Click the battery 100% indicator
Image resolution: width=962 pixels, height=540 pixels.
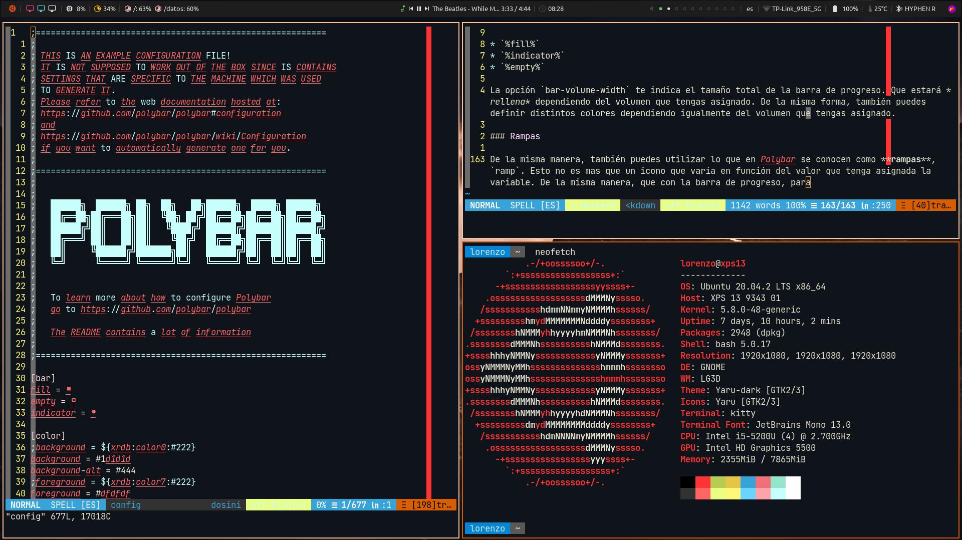pos(845,9)
